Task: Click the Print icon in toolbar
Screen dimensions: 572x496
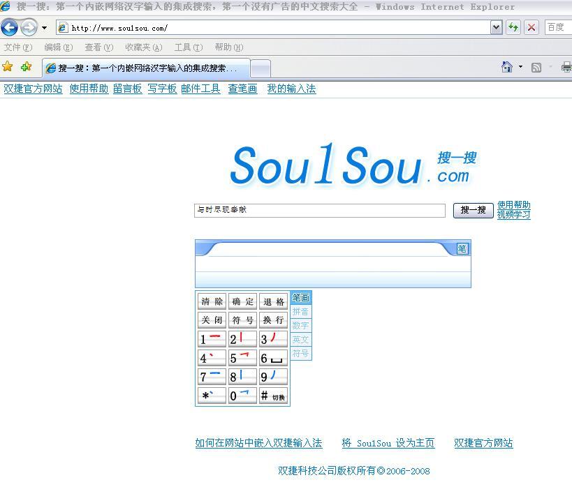Action: pos(566,68)
